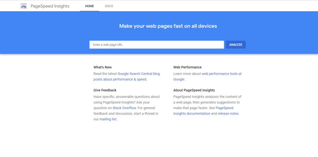
Task: Click the PageSpeed Insights title text
Action: [x=50, y=6]
